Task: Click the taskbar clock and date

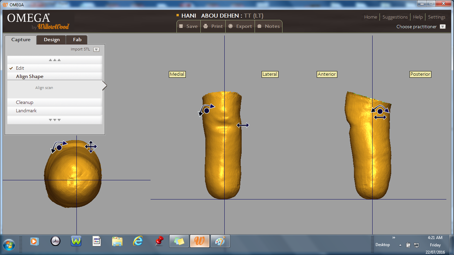Action: click(435, 245)
